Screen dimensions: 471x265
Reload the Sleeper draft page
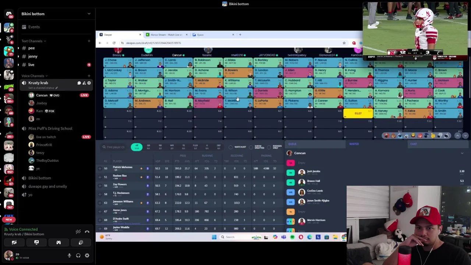click(x=114, y=43)
